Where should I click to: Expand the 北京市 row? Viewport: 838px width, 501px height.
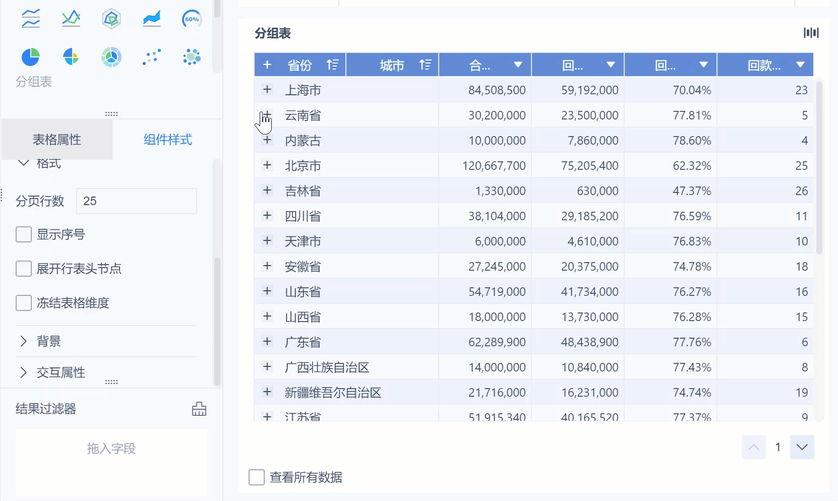[x=267, y=165]
